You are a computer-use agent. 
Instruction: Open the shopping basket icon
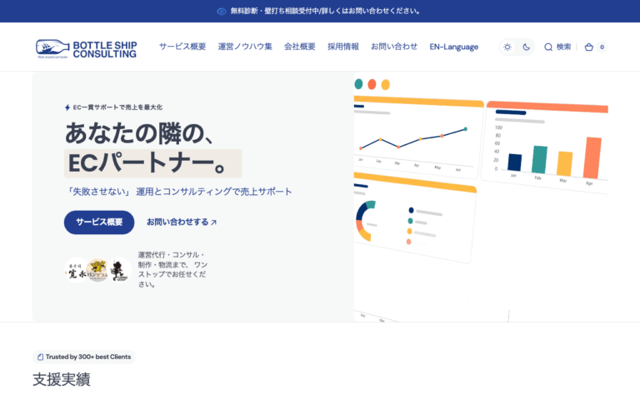[x=588, y=47]
